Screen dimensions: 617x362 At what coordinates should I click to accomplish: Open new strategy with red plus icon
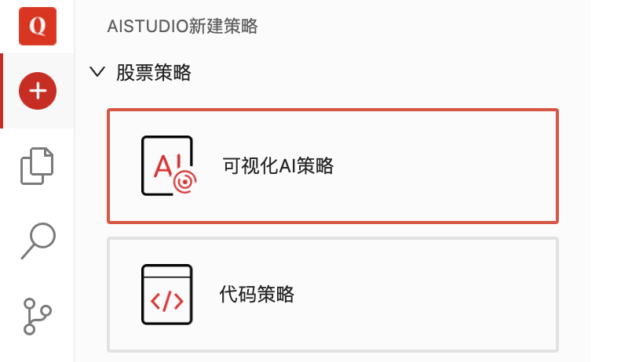(38, 91)
